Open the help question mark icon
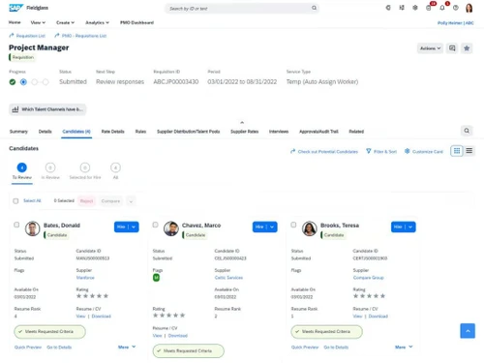The image size is (484, 363). 455,8
